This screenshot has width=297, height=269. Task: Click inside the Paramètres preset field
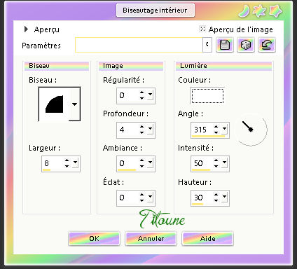coord(139,45)
